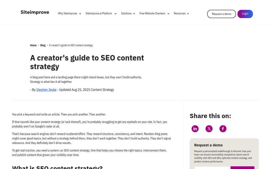The height and width of the screenshot is (169, 271).
Task: Expand chevron beside Resources
Action: point(188,14)
